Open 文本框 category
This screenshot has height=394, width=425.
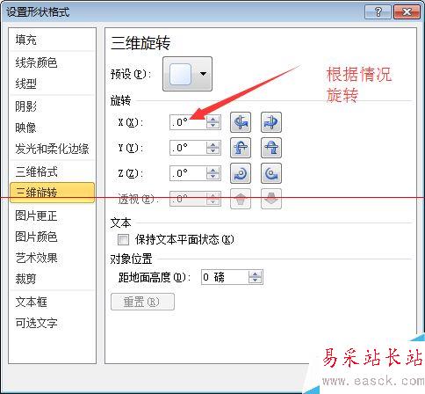(x=53, y=302)
